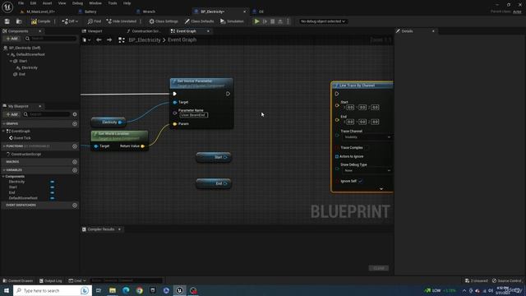Viewport: 526px width, 296px height.
Task: Toggle the Trace Complex checkbox
Action: [x=367, y=148]
